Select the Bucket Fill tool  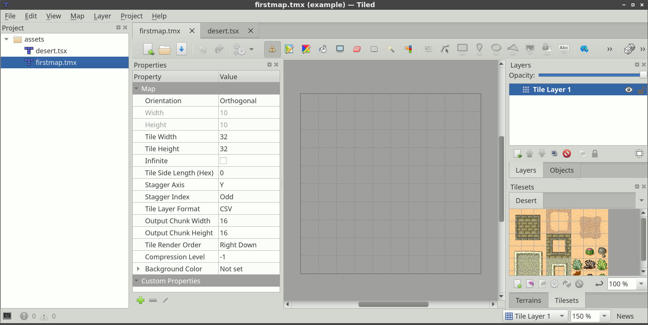(323, 49)
